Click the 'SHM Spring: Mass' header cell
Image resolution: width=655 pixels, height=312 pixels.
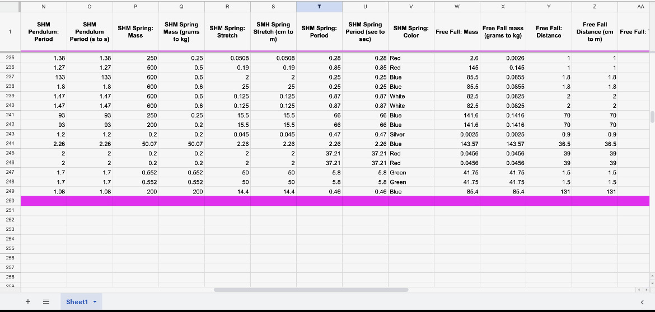(136, 32)
